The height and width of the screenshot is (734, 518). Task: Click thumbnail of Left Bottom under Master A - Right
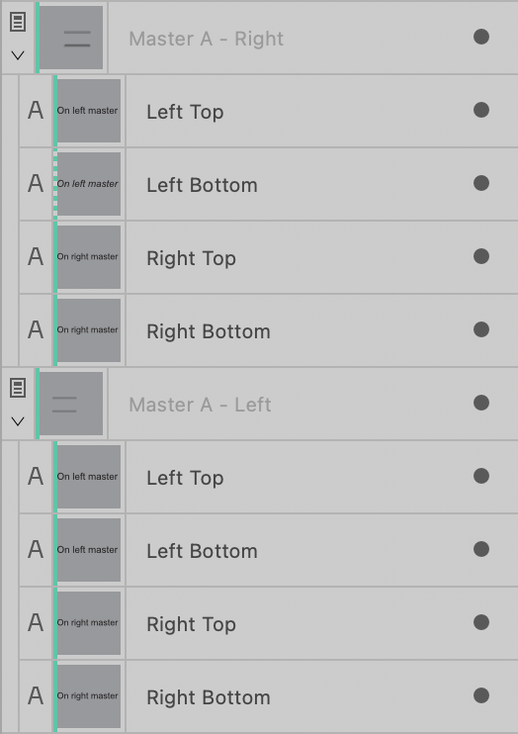[x=88, y=184]
